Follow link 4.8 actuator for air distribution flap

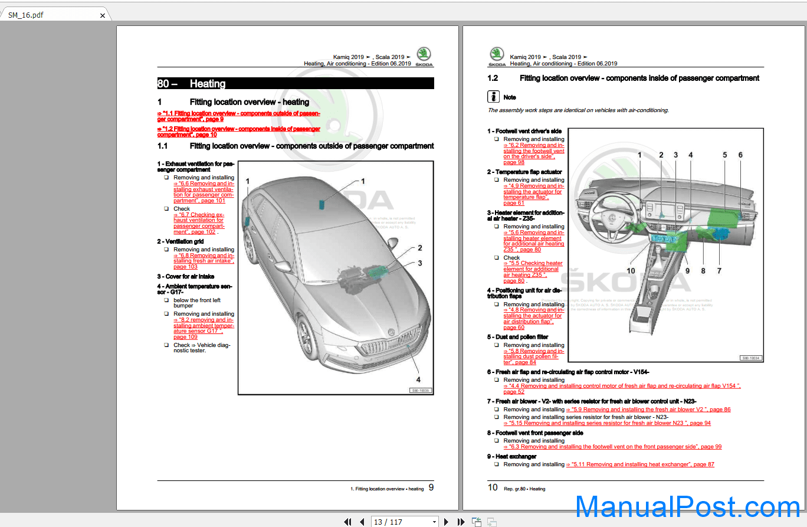coord(534,319)
